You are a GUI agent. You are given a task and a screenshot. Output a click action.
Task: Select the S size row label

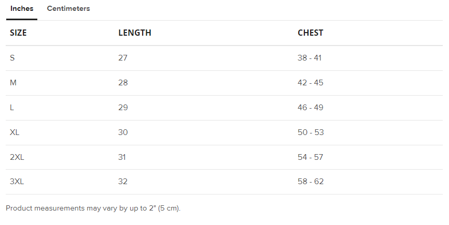(x=12, y=58)
